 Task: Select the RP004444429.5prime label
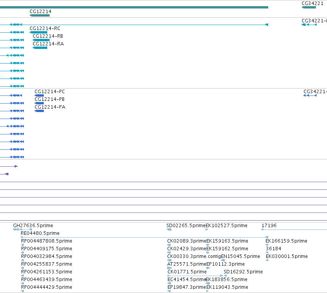click(x=46, y=287)
